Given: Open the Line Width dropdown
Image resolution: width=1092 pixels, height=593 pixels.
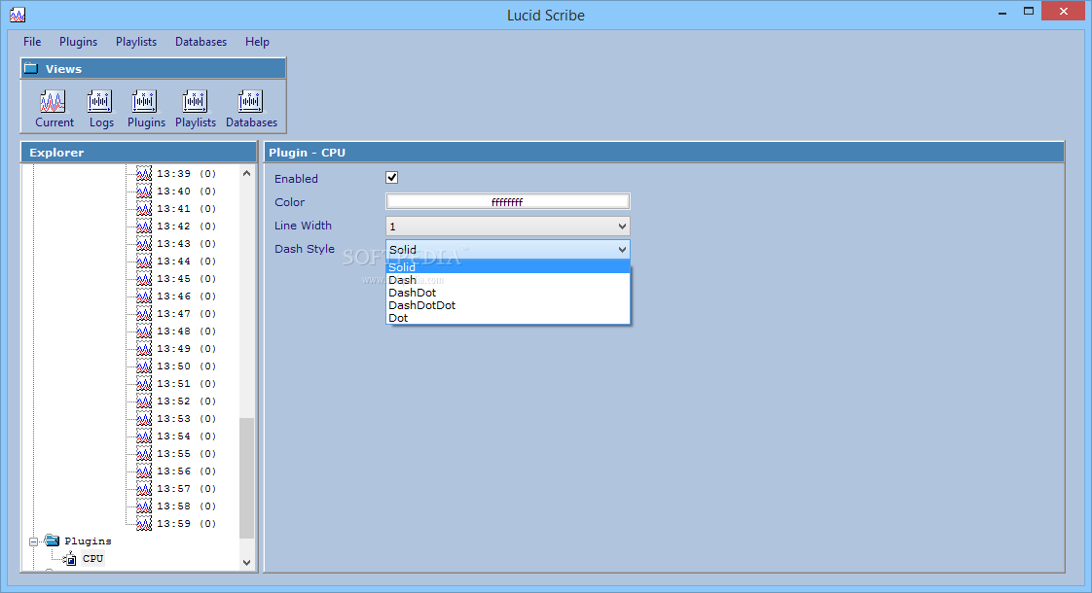Looking at the screenshot, I should [508, 226].
